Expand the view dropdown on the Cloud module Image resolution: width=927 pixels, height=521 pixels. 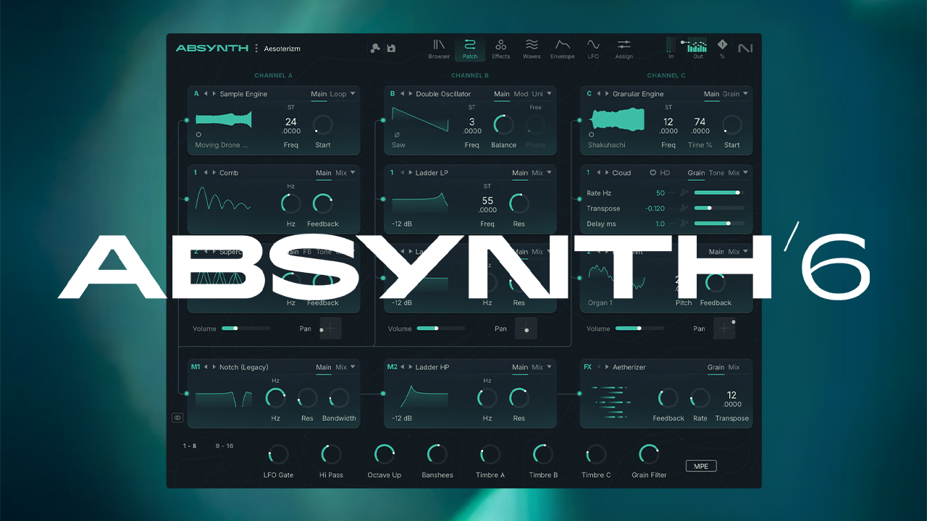(744, 173)
